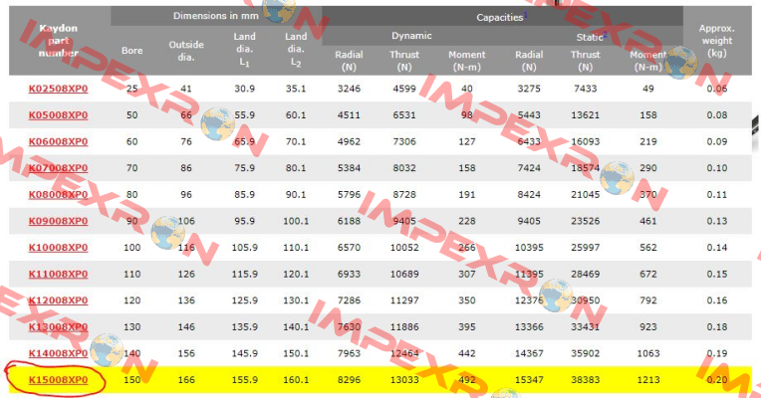This screenshot has height=398, width=761.
Task: Click dynamic radial value 4511
Action: coord(349,115)
